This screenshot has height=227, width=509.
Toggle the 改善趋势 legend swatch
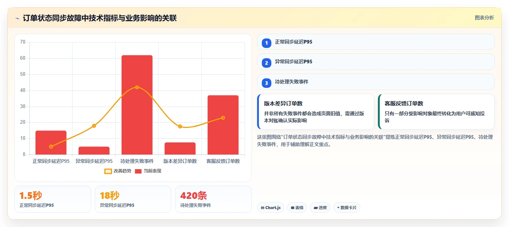(x=108, y=171)
